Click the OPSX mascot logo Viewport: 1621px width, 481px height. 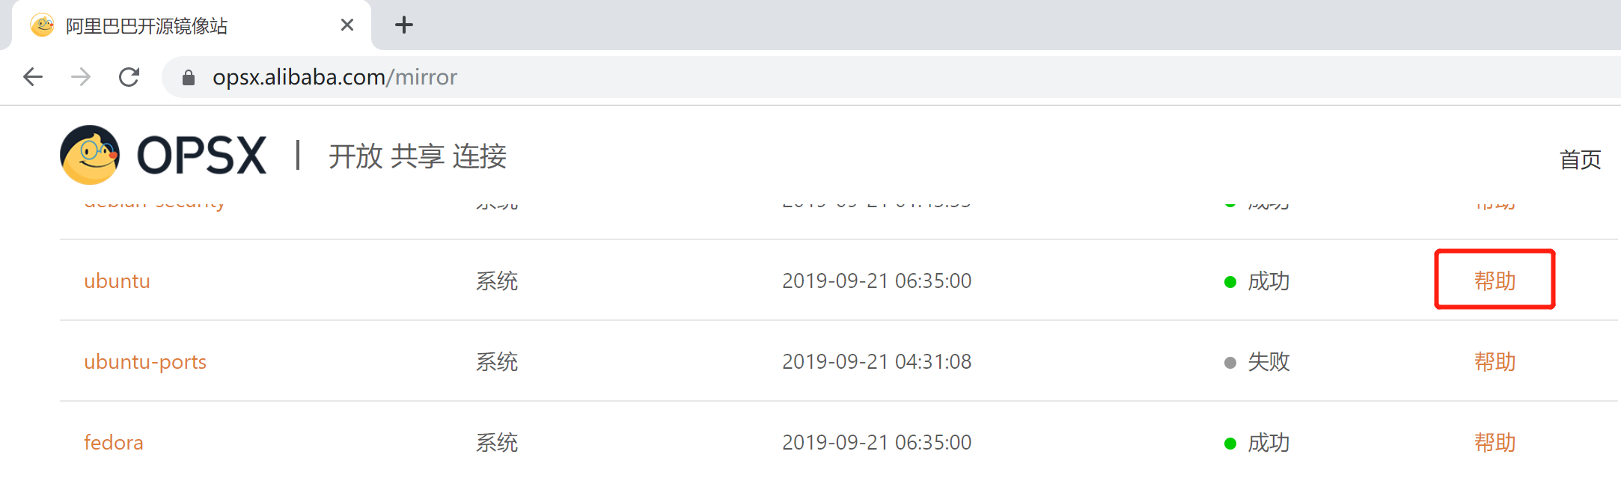click(90, 155)
